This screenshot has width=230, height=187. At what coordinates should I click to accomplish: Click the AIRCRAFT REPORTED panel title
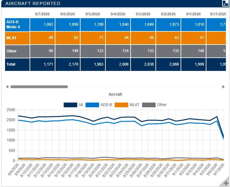tap(33, 3)
